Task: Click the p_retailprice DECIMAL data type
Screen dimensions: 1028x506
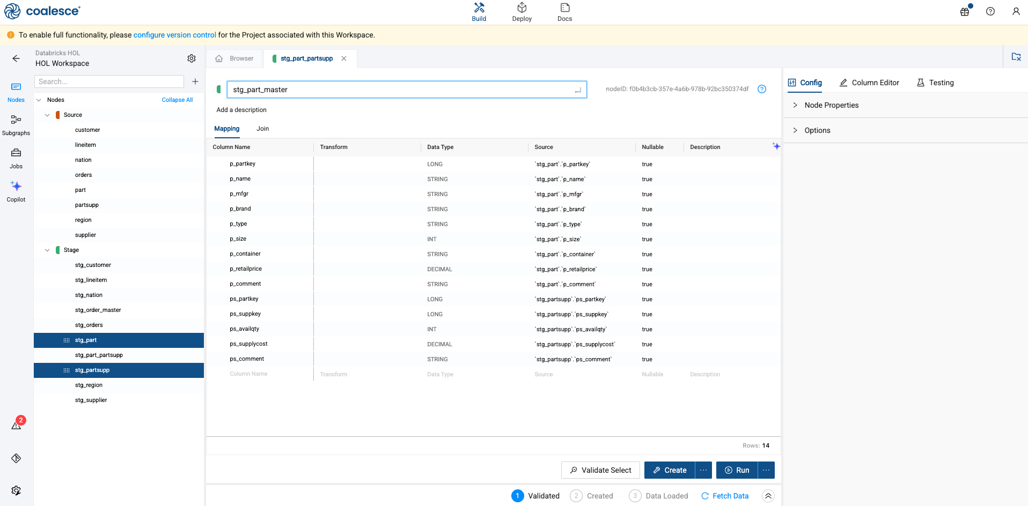Action: tap(439, 269)
